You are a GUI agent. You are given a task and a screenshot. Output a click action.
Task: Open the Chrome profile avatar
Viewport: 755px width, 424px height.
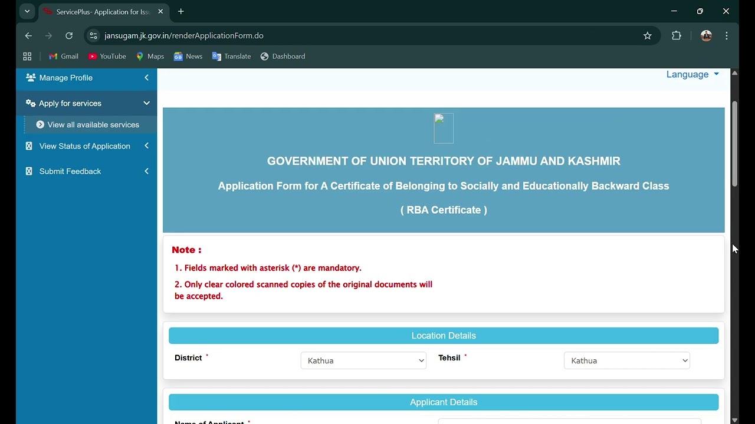(x=706, y=36)
